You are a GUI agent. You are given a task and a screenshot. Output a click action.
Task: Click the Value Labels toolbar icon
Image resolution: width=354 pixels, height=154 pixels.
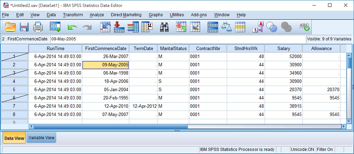pyautogui.click(x=258, y=27)
